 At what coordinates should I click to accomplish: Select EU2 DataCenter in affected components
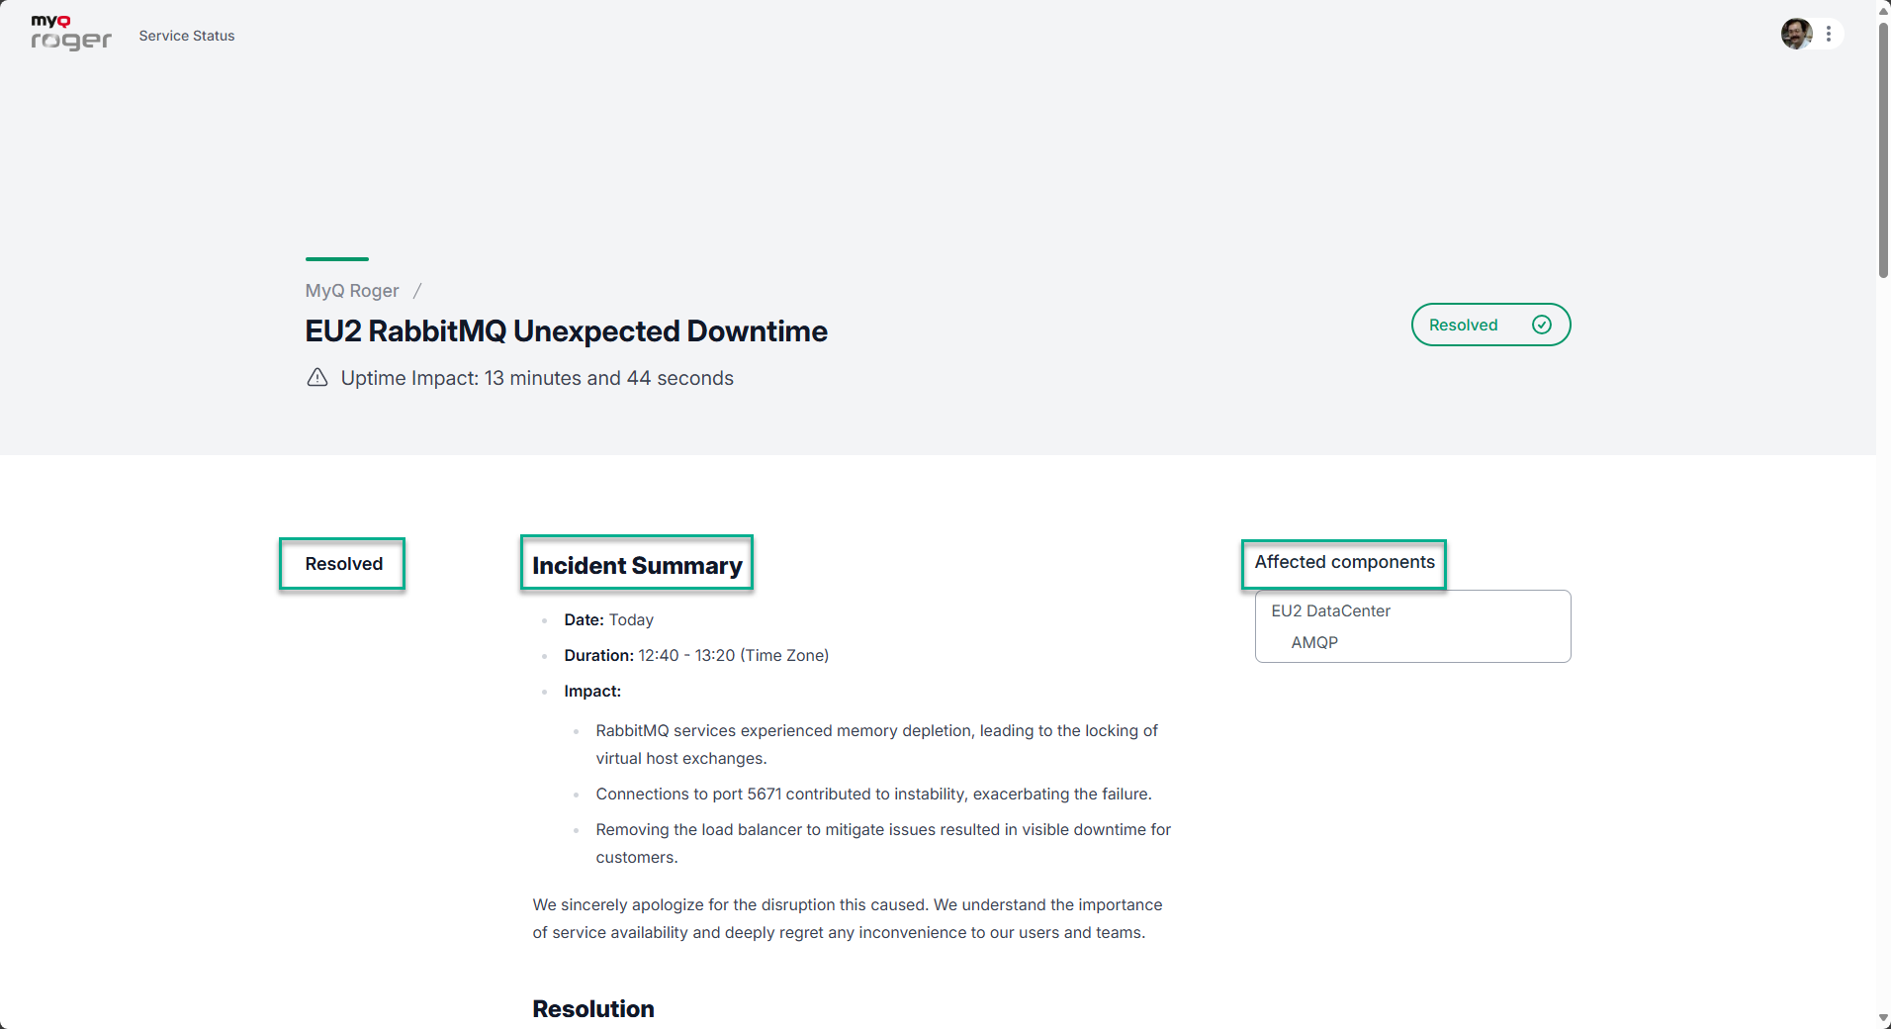[1330, 611]
